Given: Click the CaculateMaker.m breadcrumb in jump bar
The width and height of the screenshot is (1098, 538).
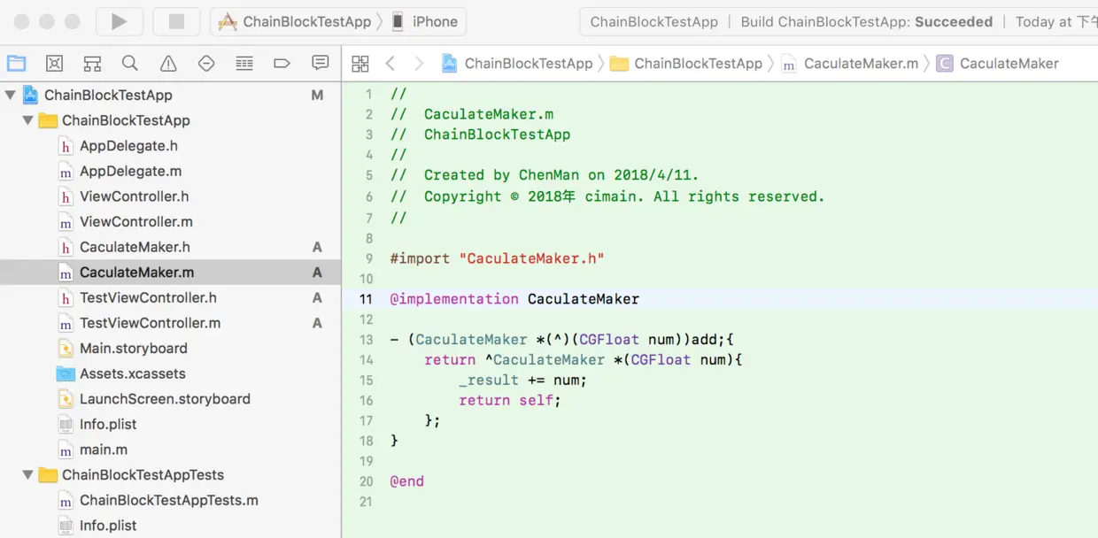Looking at the screenshot, I should coord(850,64).
